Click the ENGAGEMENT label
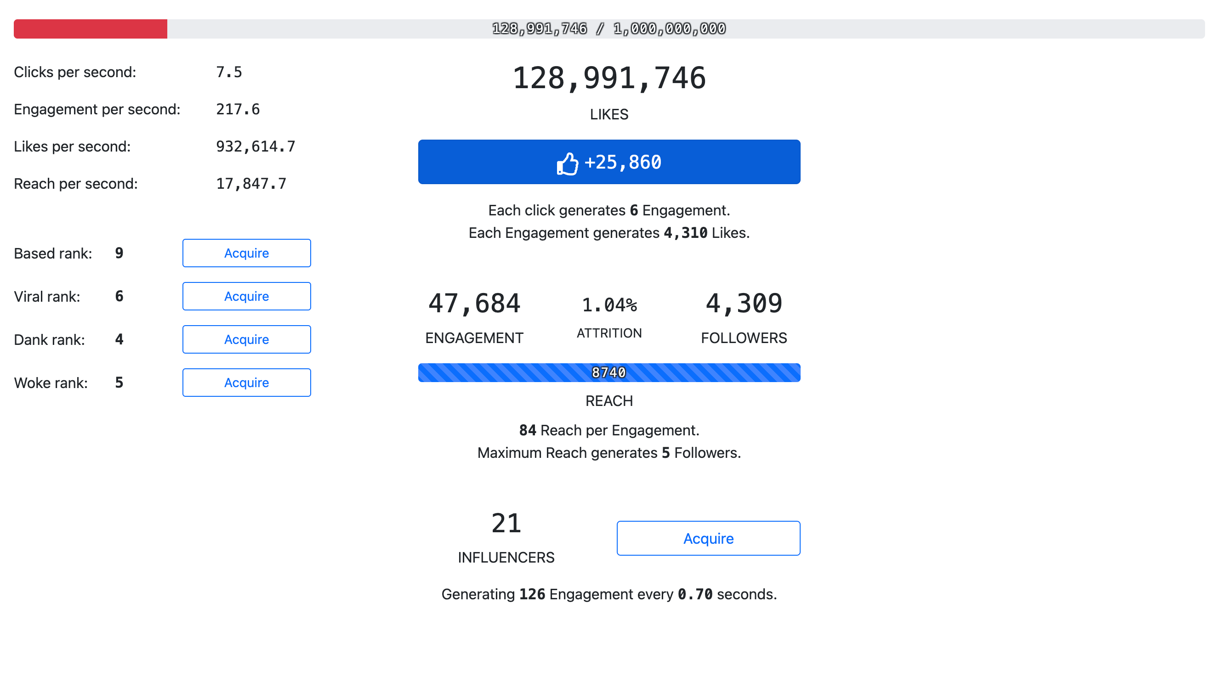This screenshot has height=676, width=1217. (474, 338)
